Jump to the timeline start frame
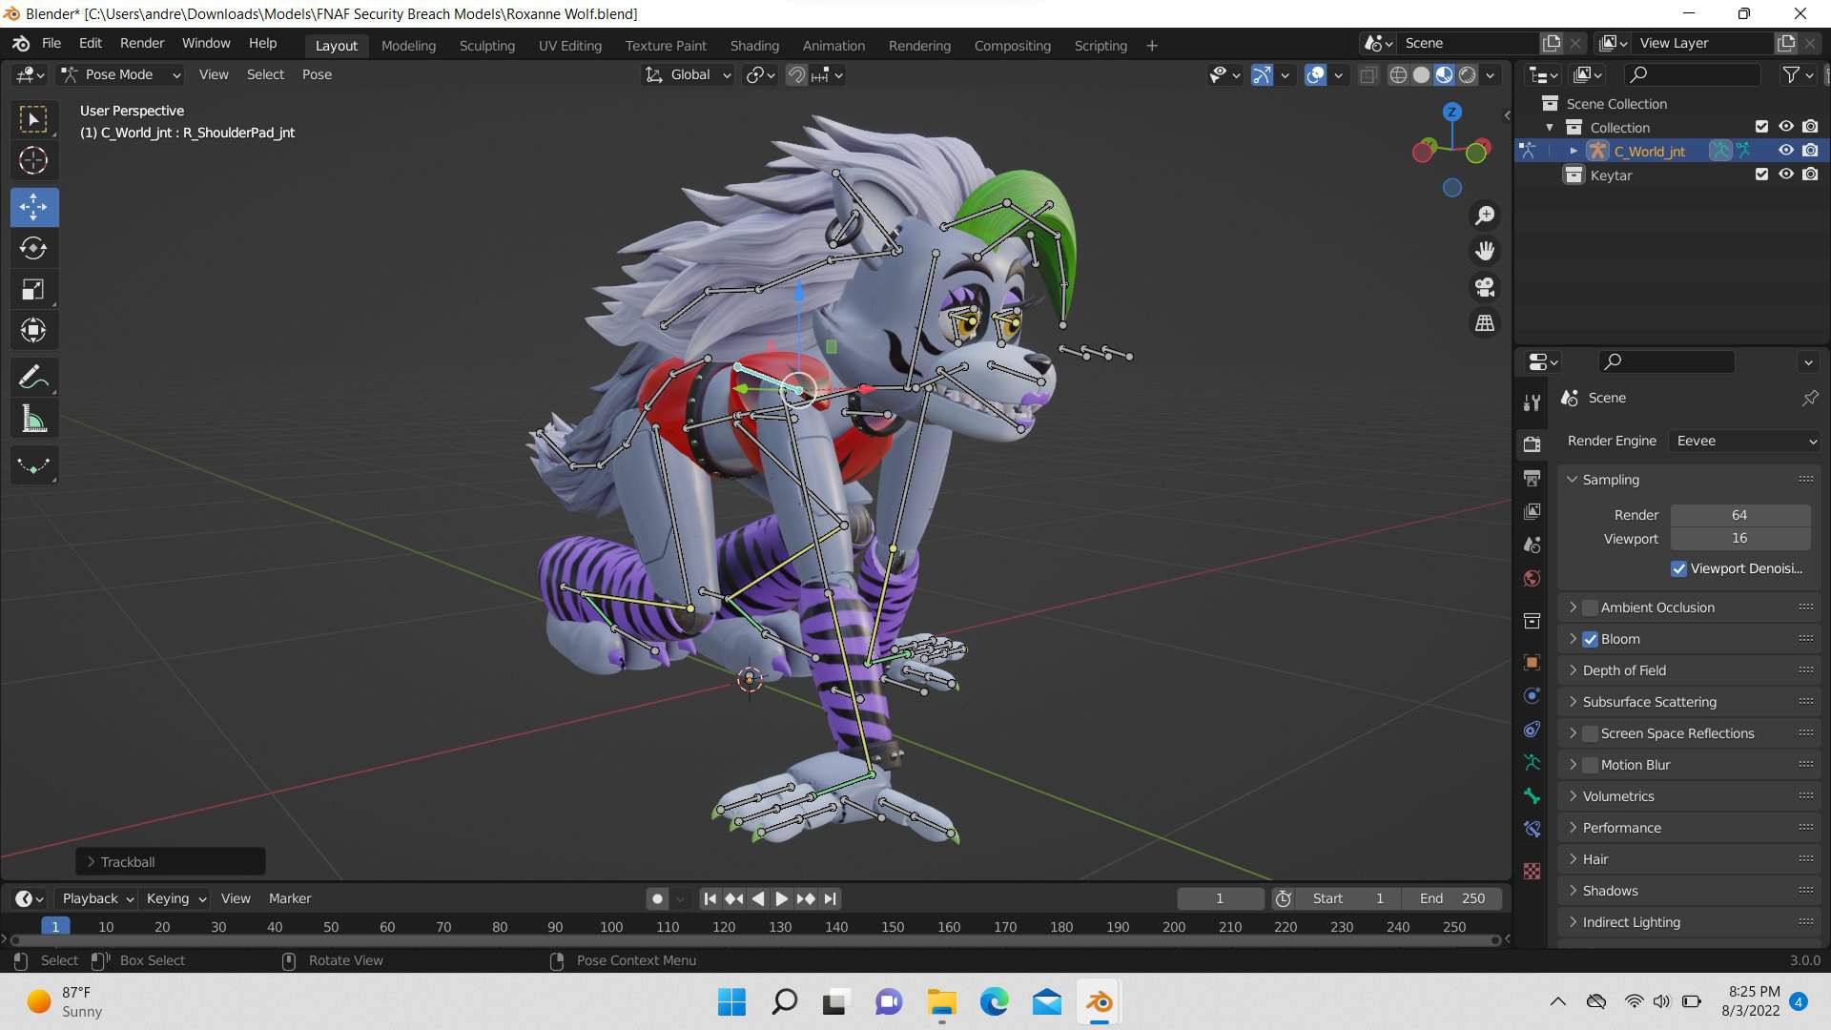Viewport: 1831px width, 1030px height. point(710,898)
